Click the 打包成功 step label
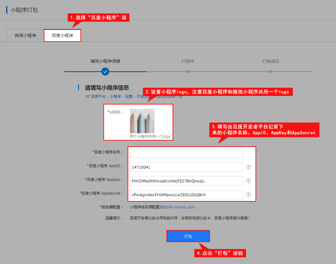Image resolution: width=336 pixels, height=264 pixels. (x=271, y=61)
